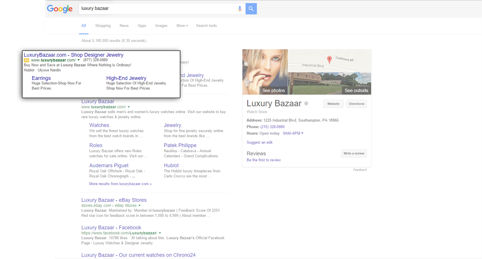Viewport: 482px width, 259px height.
Task: Click the red map pin marker
Action: (x=330, y=60)
